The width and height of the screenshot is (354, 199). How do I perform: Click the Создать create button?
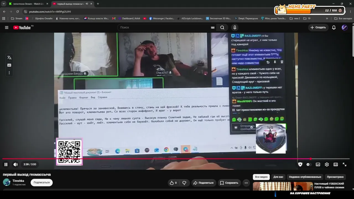(318, 27)
